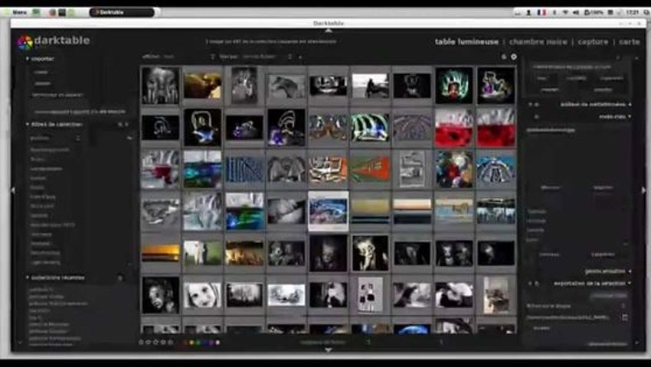Click the search icon in the top toolbar
The image size is (651, 367).
504,57
